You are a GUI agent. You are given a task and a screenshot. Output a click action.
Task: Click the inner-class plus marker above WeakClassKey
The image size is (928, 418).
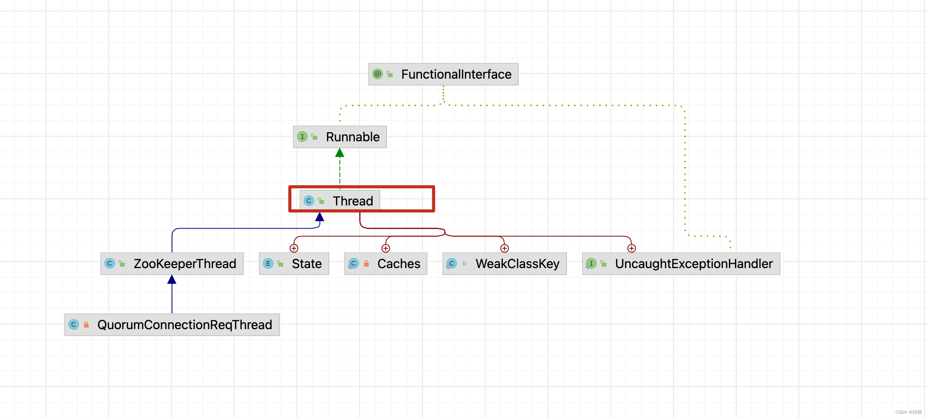504,248
